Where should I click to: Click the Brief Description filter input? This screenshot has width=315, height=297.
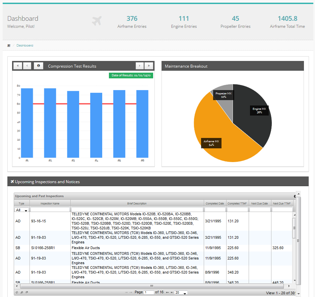[x=137, y=210]
